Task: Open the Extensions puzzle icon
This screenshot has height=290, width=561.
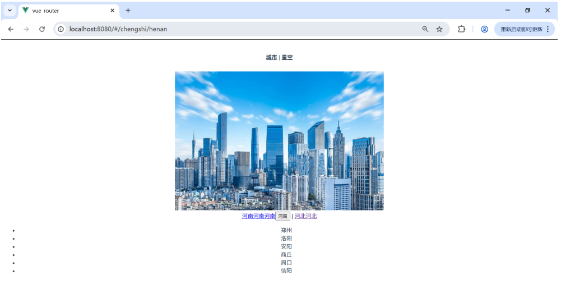Action: [462, 29]
